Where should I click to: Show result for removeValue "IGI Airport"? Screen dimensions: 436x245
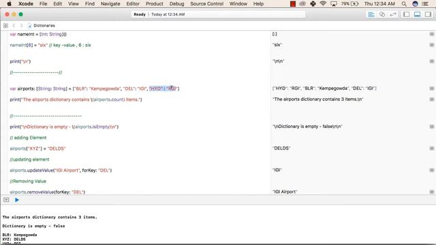[x=431, y=192]
